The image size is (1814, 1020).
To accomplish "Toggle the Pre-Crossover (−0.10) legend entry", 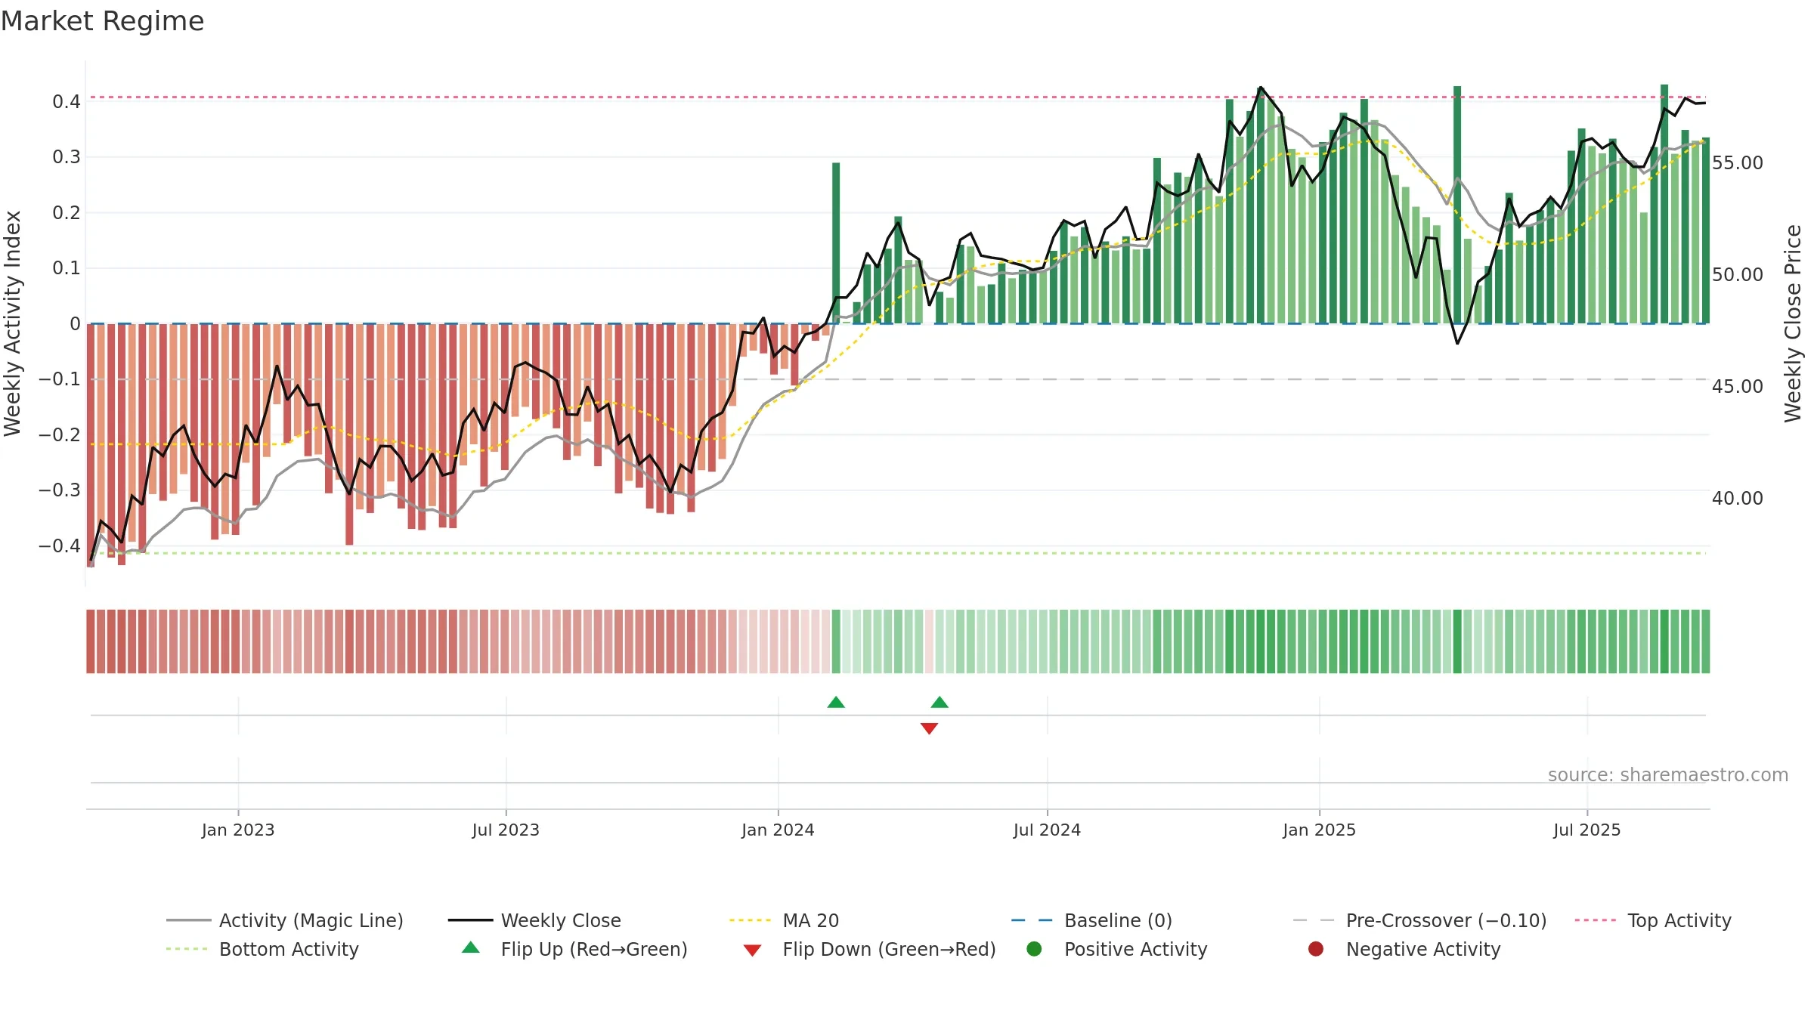I will pyautogui.click(x=1419, y=920).
